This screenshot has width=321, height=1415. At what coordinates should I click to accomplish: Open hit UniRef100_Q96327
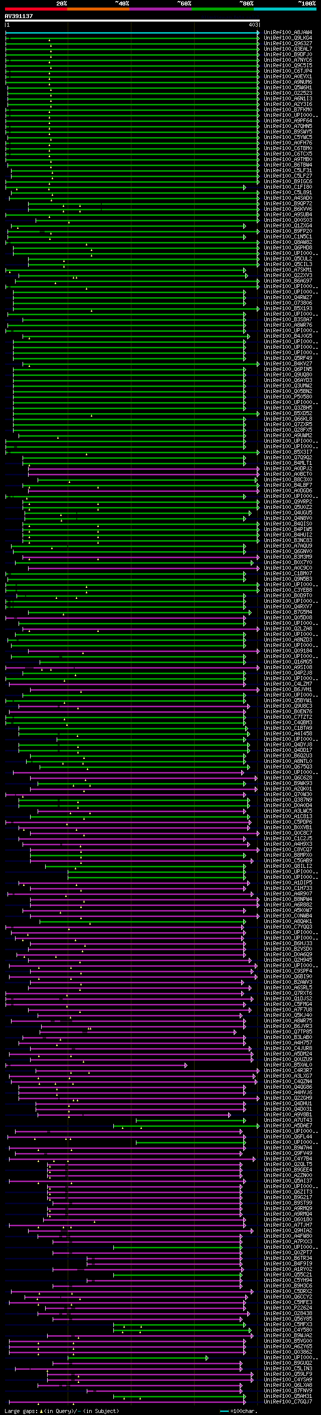coord(288,43)
